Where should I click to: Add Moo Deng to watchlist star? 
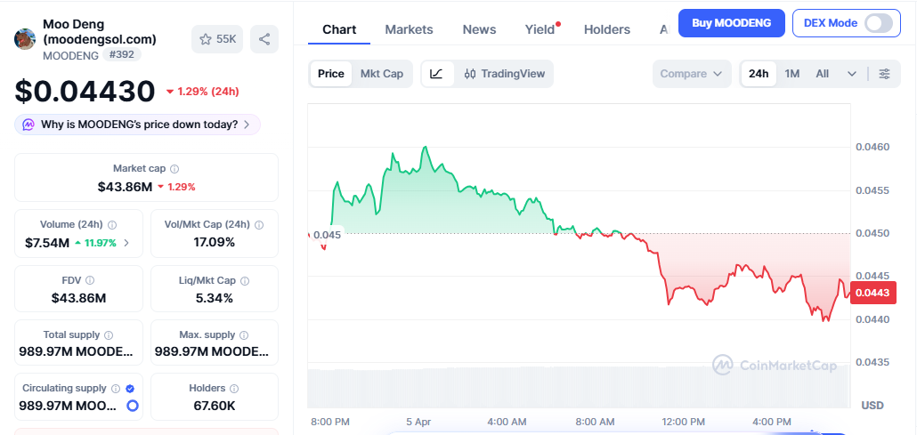206,39
